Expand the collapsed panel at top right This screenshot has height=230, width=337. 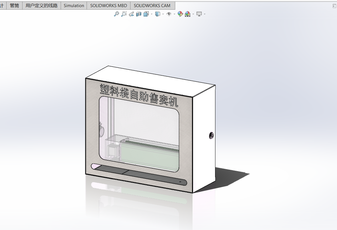click(x=334, y=6)
